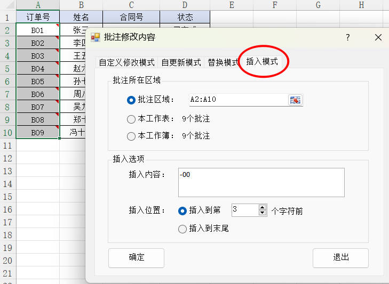Choose the 本工作簿 radio option
389x284 pixels.
point(131,136)
